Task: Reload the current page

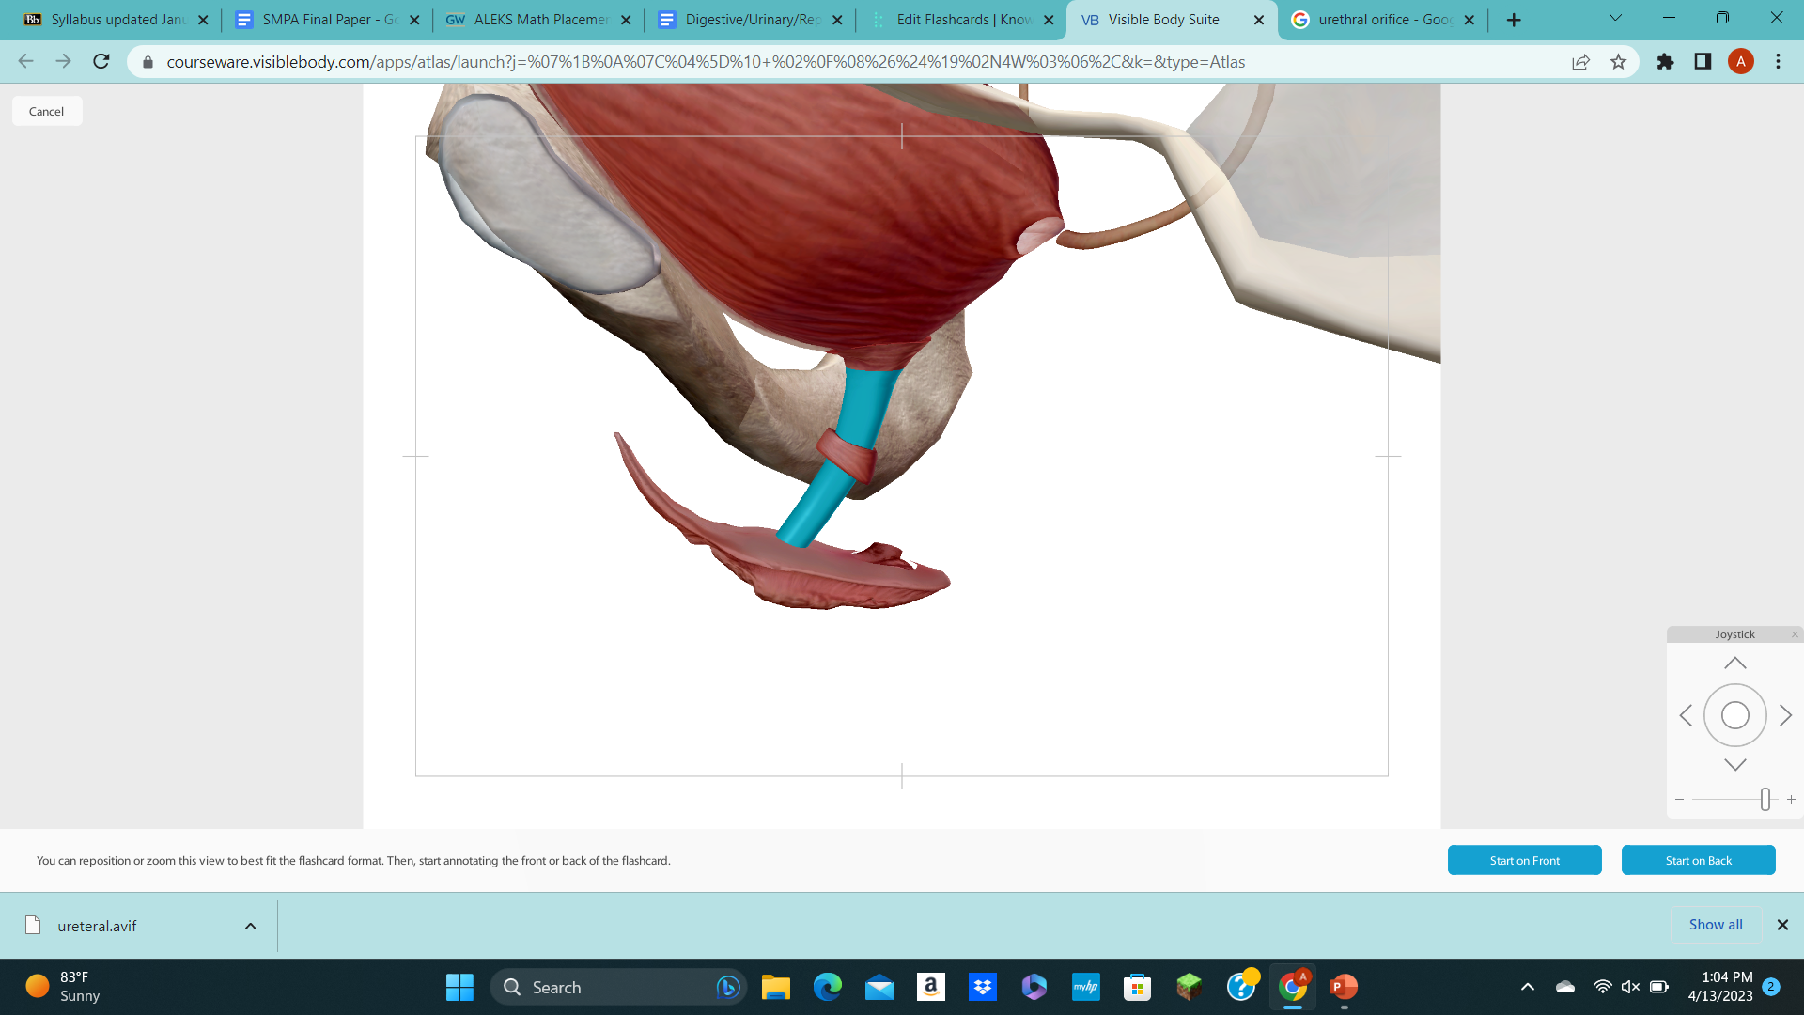Action: (x=101, y=62)
